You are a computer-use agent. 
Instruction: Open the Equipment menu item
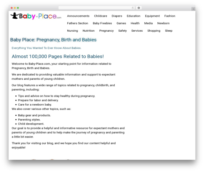click(x=152, y=16)
